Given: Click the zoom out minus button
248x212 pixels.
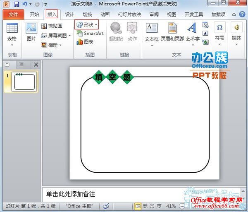Looking at the screenshot, I should pyautogui.click(x=182, y=206).
